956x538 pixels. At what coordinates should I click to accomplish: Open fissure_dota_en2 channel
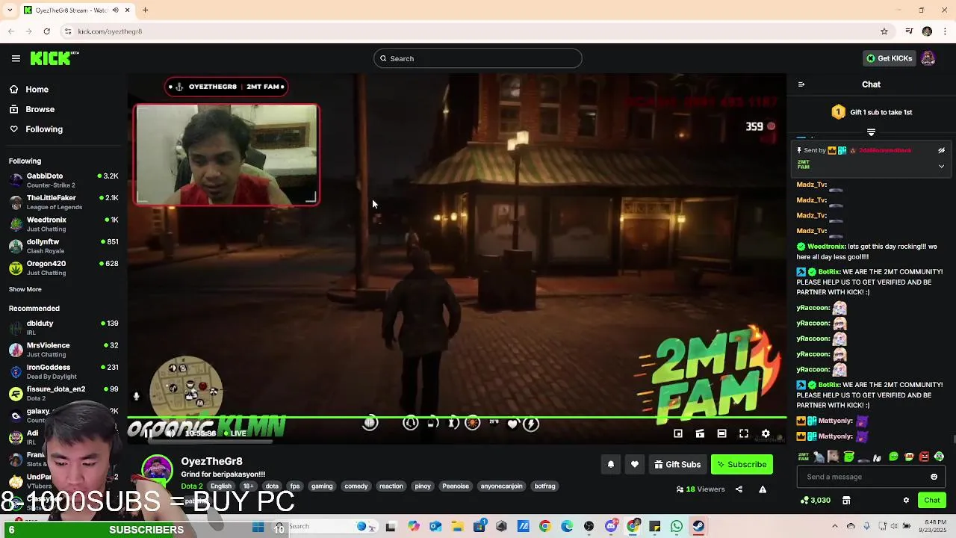point(63,393)
